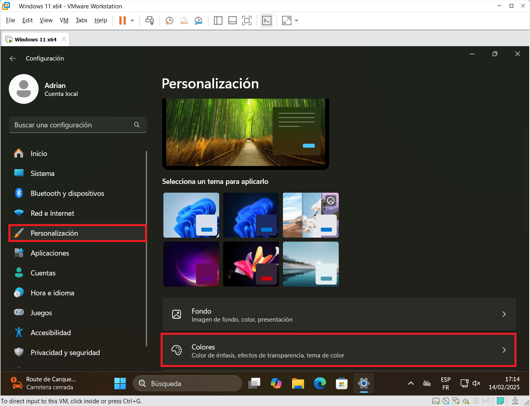The height and width of the screenshot is (406, 530).
Task: Pause the virtual machine with the orange button
Action: click(x=122, y=20)
